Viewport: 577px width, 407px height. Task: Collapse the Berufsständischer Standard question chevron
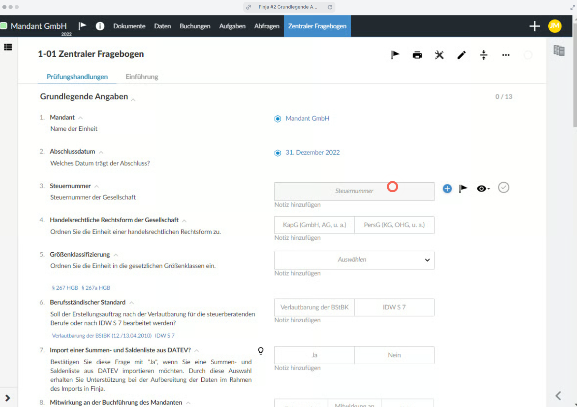131,303
